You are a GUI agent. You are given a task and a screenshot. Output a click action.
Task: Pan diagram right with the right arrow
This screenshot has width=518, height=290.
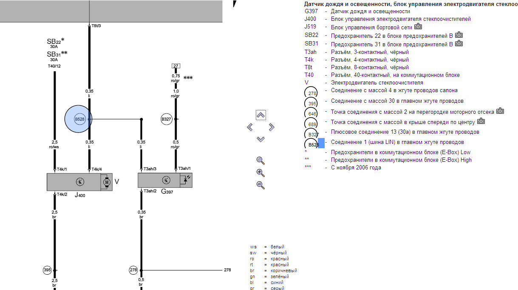coord(272,127)
